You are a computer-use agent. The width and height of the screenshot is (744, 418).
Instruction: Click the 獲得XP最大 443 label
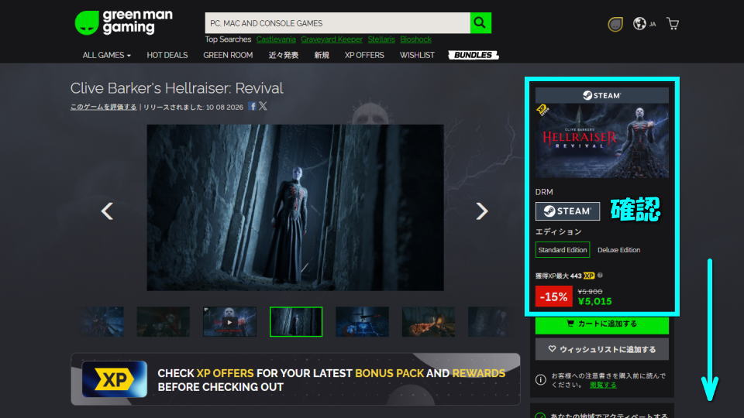(x=559, y=276)
